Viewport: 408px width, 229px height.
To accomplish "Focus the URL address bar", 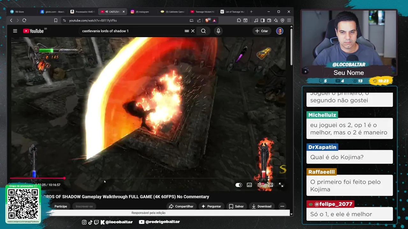I will [x=126, y=20].
